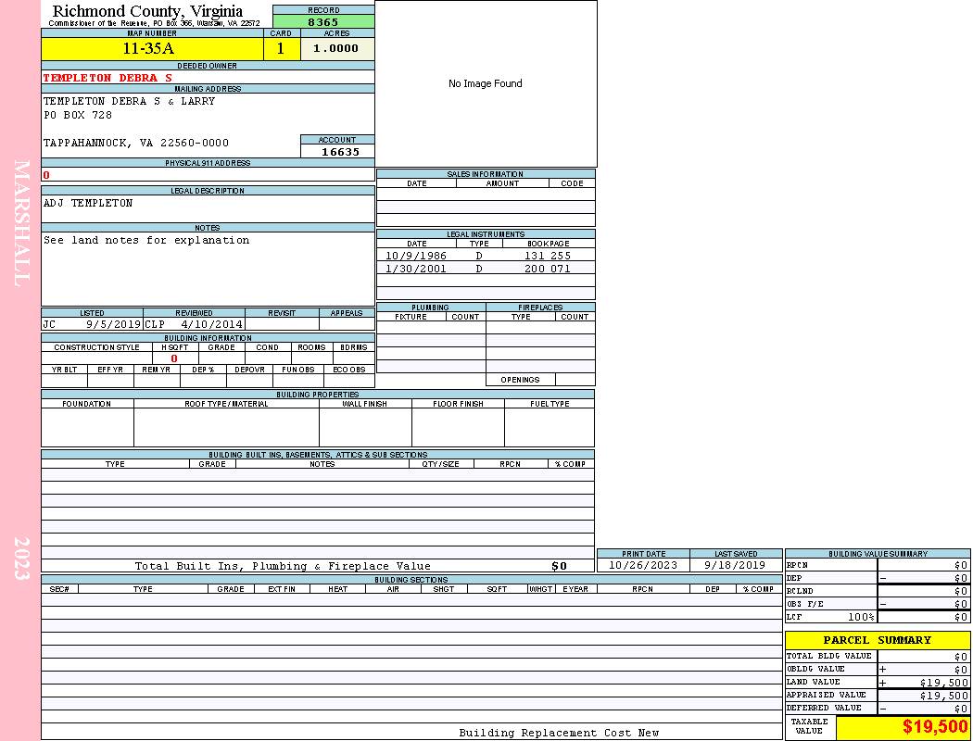The image size is (973, 741).
Task: Click the note 'See land notes for explanation'
Action: (x=146, y=241)
